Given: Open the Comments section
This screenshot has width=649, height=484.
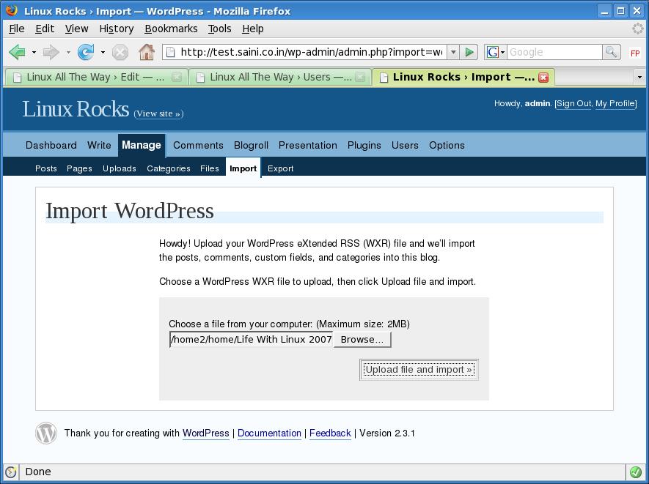Looking at the screenshot, I should click(198, 145).
